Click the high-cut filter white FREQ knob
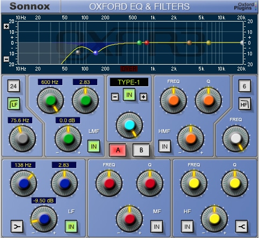This screenshot has height=238, width=259. click(x=236, y=139)
